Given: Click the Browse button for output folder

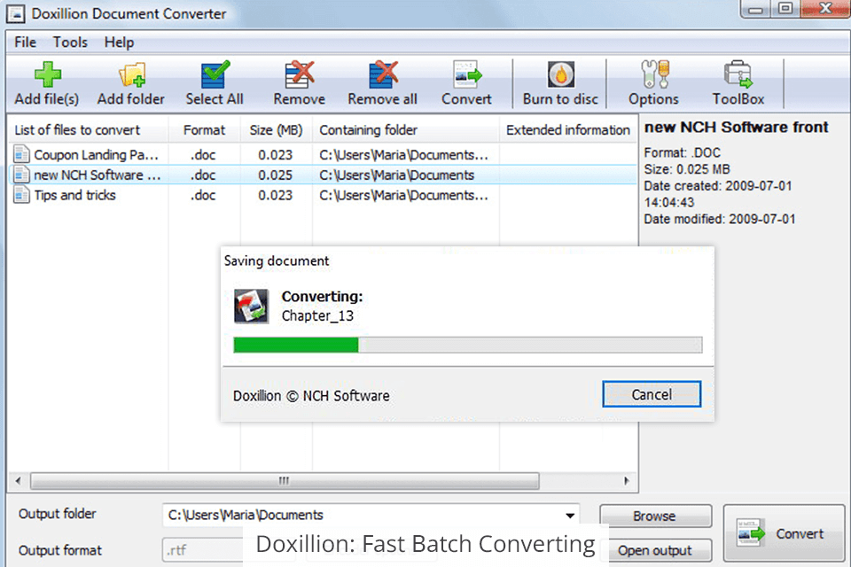Looking at the screenshot, I should coord(655,516).
